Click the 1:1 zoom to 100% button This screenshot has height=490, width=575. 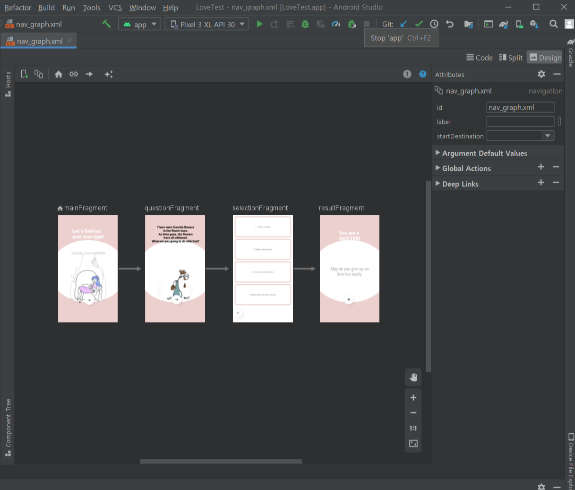(x=413, y=428)
